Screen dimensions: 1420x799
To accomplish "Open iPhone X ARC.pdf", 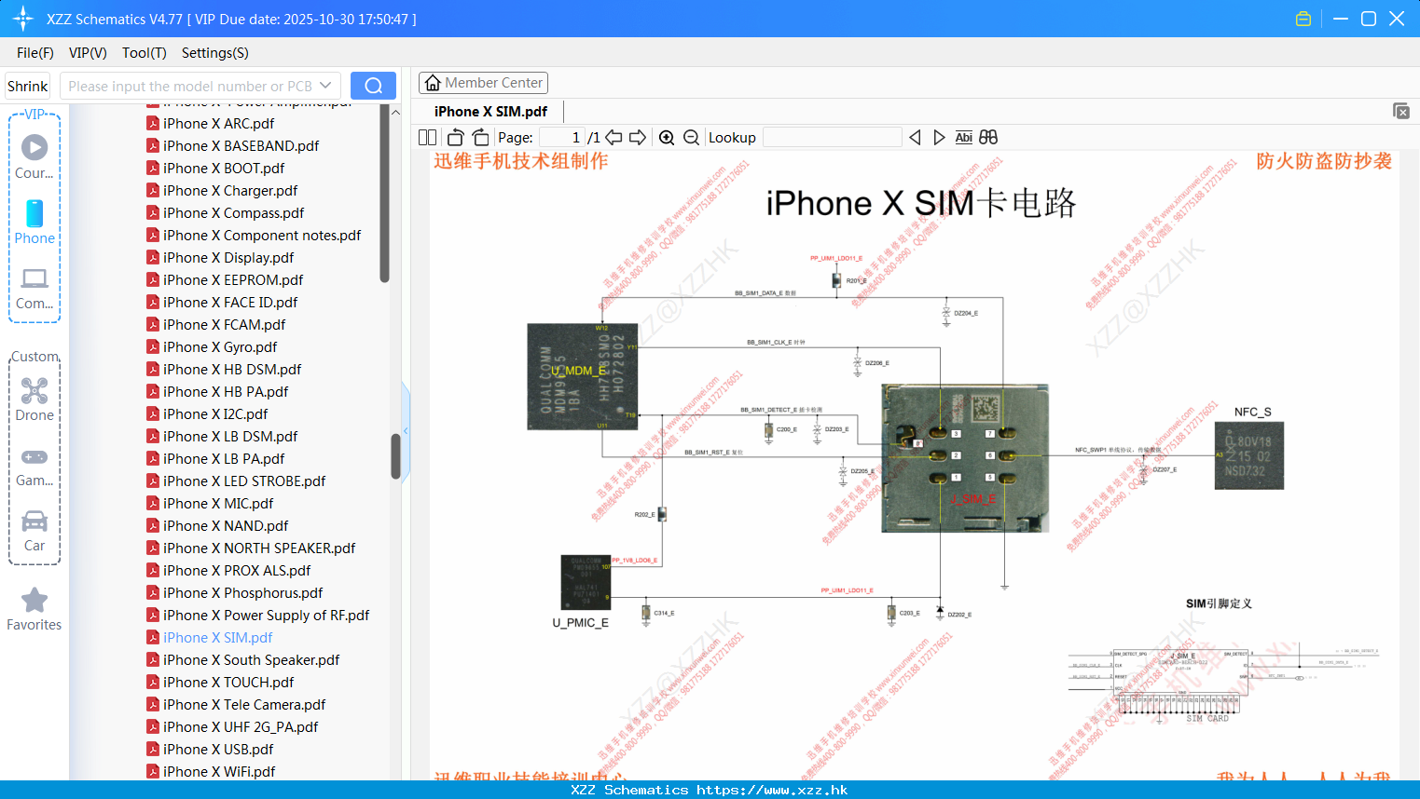I will coord(218,123).
